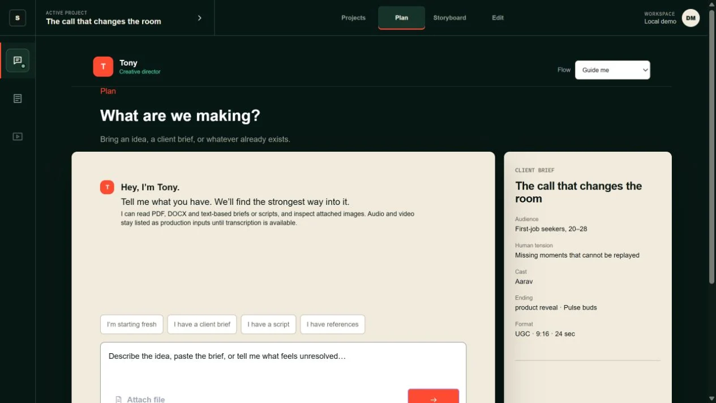Choose 'I have a client brief'
Viewport: 716px width, 403px height.
coord(202,324)
